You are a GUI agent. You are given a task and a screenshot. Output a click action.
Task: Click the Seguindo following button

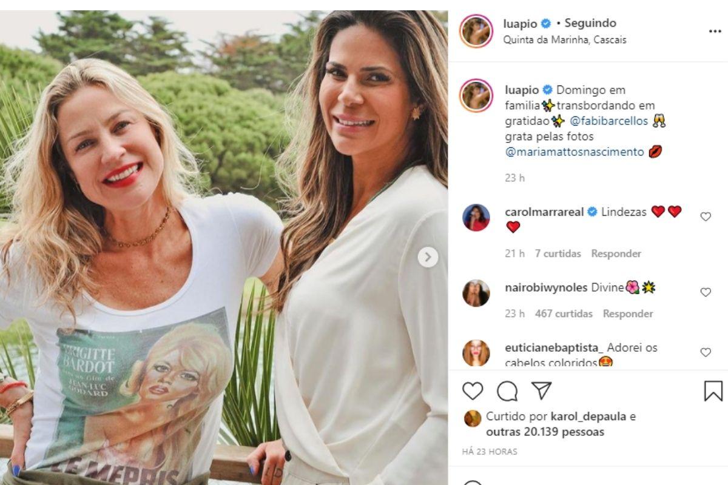pos(590,23)
